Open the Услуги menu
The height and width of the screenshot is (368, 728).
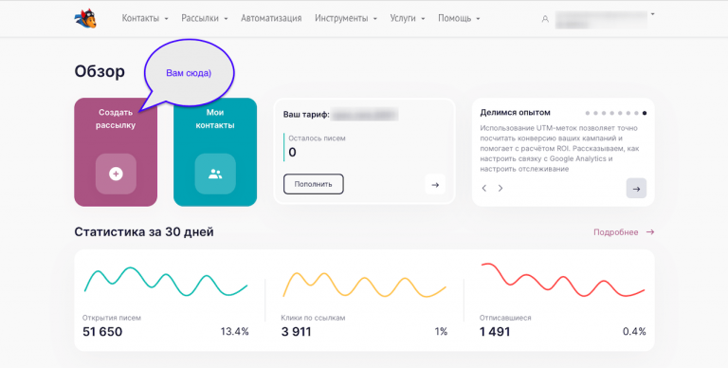(408, 18)
